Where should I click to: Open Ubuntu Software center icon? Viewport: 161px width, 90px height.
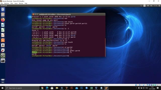(x=3, y=40)
